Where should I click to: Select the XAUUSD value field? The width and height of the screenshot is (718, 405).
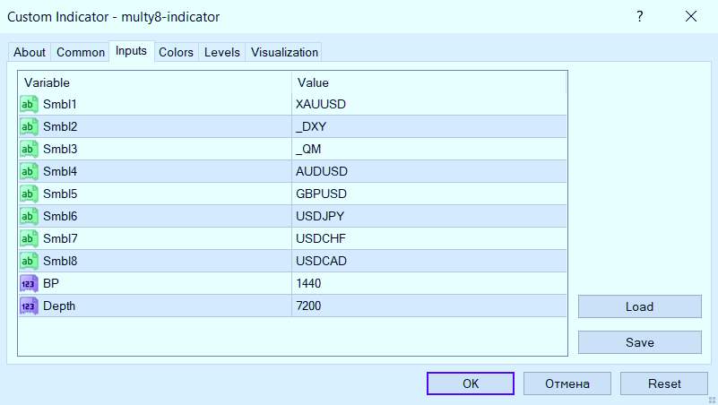(428, 104)
